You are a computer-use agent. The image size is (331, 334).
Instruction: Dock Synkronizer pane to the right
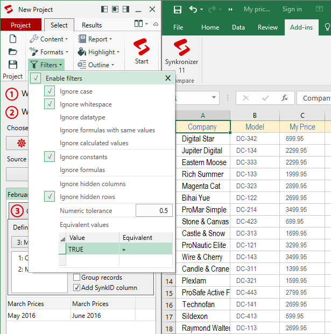pos(126,9)
